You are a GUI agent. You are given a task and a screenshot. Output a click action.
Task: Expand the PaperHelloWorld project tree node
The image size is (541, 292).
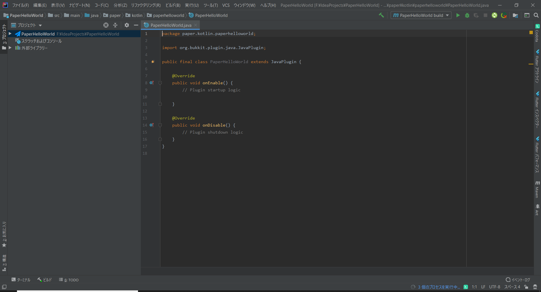click(x=10, y=34)
